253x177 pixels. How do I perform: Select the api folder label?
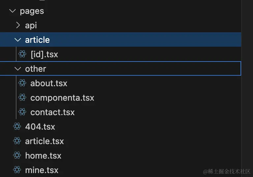click(x=31, y=25)
